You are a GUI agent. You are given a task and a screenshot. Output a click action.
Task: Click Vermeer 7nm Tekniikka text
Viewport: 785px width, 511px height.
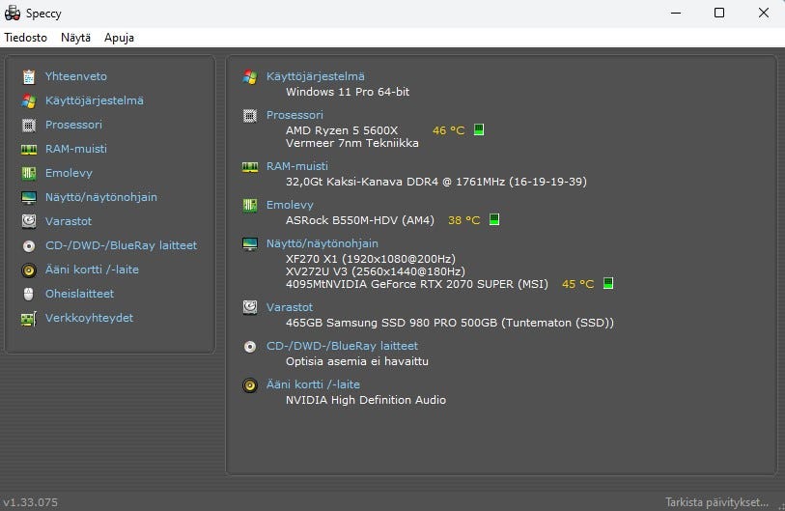[352, 143]
